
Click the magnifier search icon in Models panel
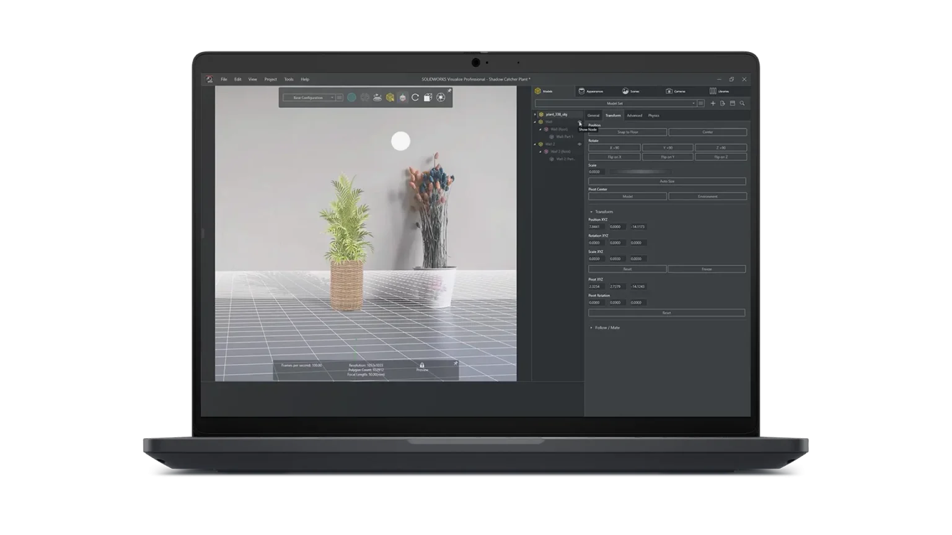[742, 103]
